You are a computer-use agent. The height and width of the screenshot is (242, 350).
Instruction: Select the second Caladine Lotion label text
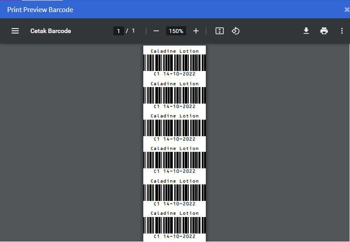point(175,83)
